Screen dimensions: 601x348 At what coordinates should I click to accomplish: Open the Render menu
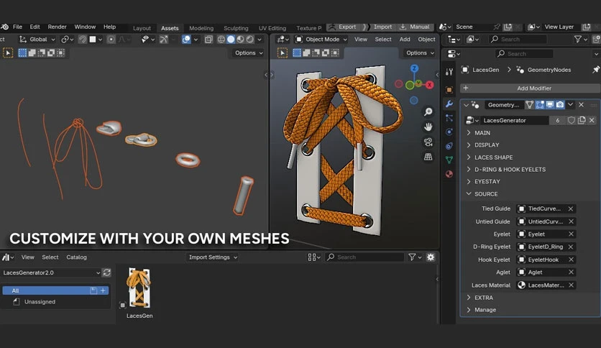click(57, 27)
